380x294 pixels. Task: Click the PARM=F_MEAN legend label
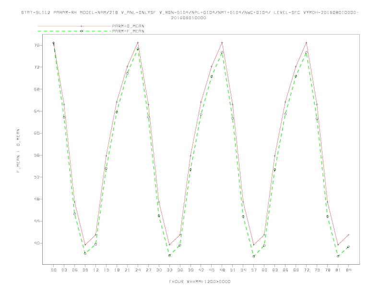[128, 31]
